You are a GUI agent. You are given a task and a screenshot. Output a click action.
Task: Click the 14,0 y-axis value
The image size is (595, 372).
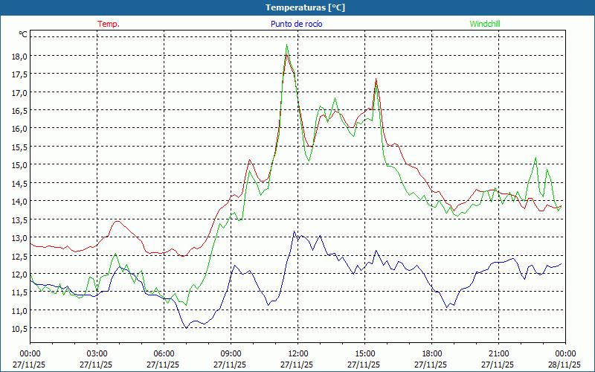click(x=19, y=202)
